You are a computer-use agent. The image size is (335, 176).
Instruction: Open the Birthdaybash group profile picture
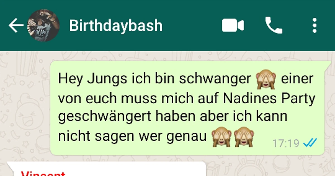point(43,25)
